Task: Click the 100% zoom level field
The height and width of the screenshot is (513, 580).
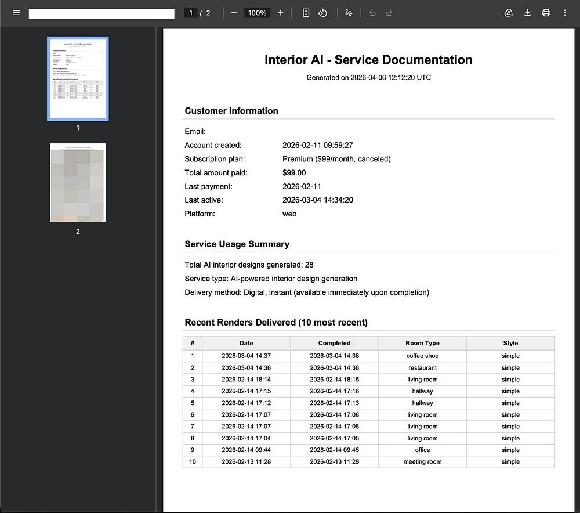Action: coord(257,13)
